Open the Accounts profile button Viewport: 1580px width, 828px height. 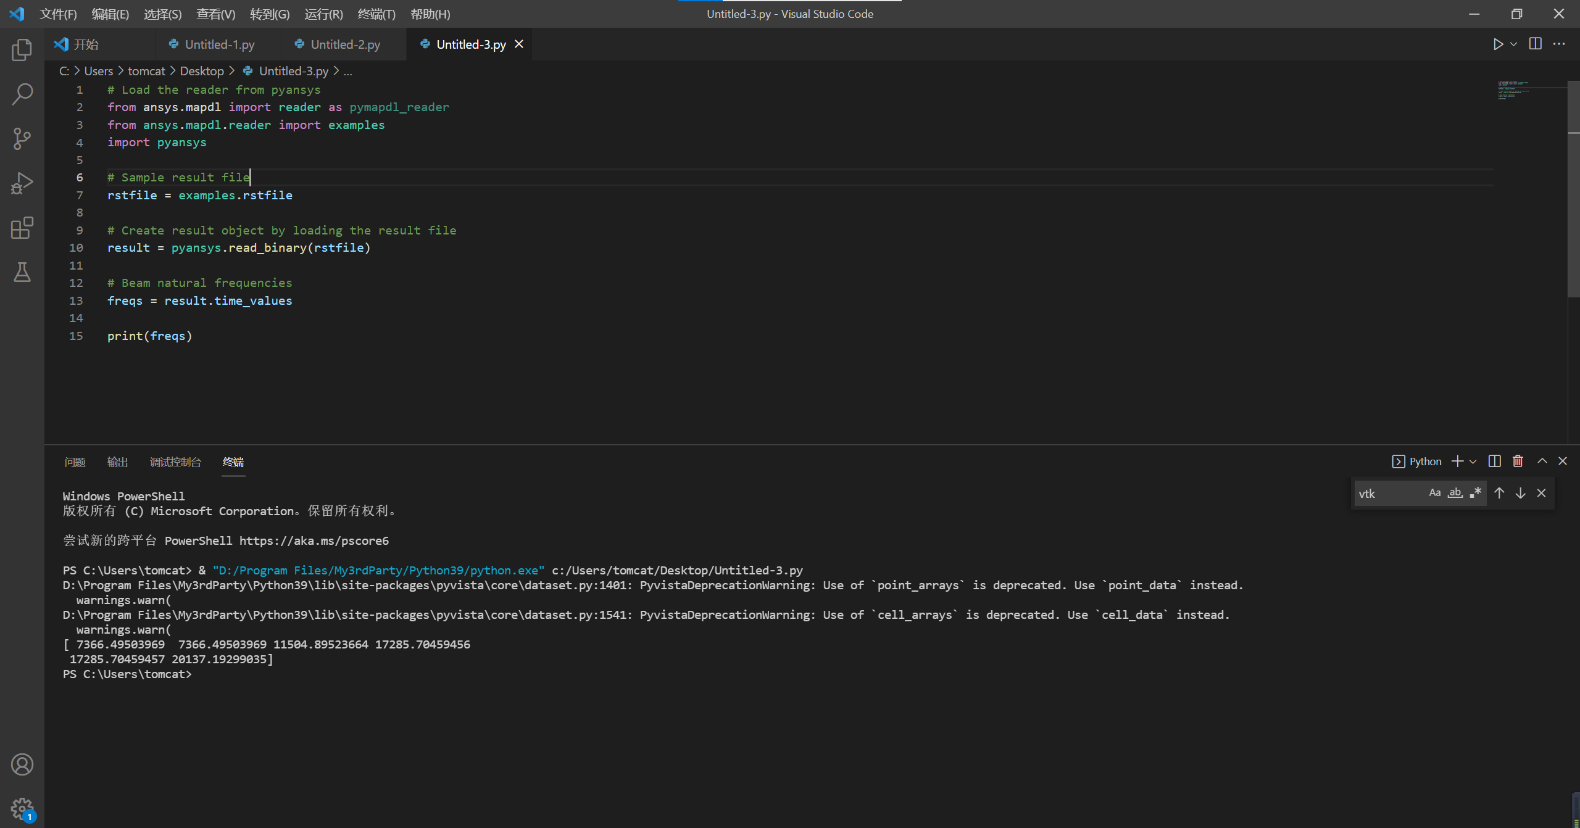pyautogui.click(x=22, y=764)
